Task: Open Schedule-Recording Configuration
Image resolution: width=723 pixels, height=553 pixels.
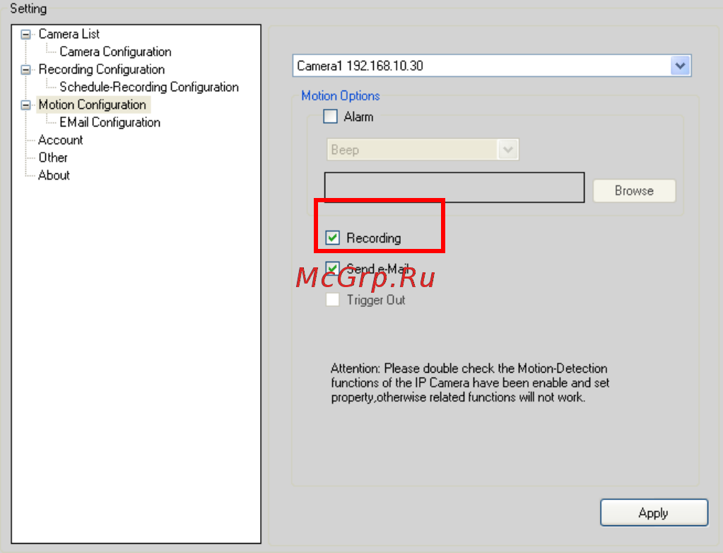Action: [149, 87]
